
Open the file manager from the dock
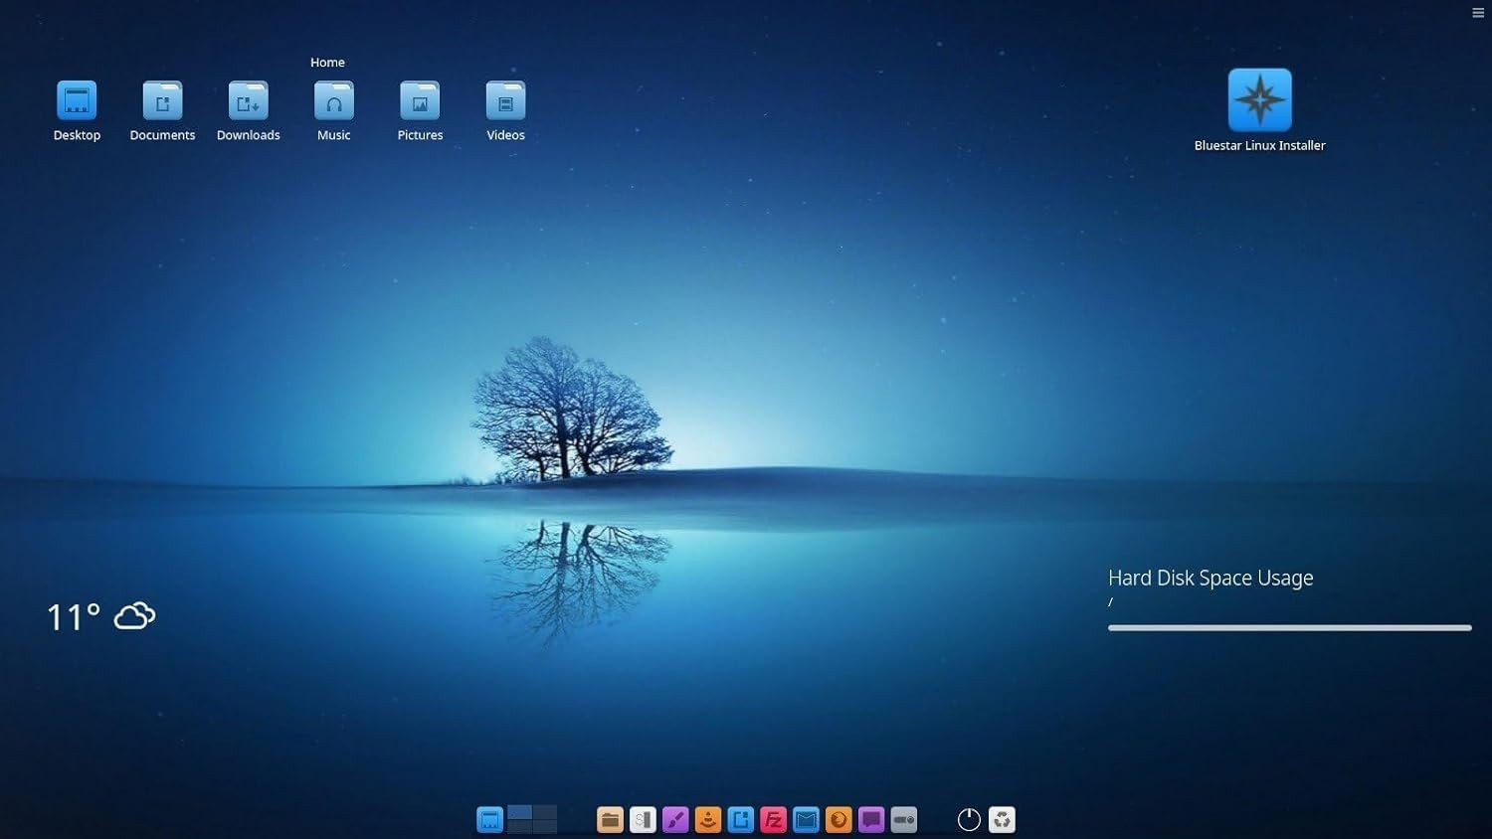point(610,819)
